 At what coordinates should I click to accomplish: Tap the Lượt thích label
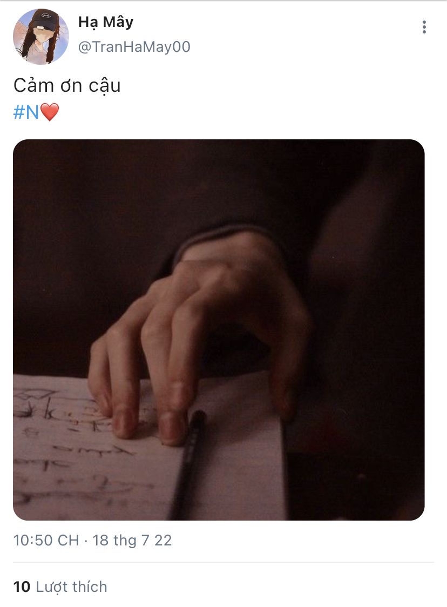[x=72, y=587]
